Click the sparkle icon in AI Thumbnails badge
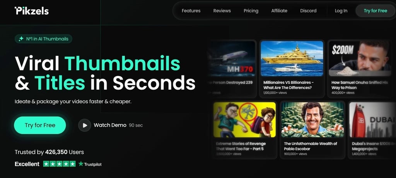 point(21,39)
